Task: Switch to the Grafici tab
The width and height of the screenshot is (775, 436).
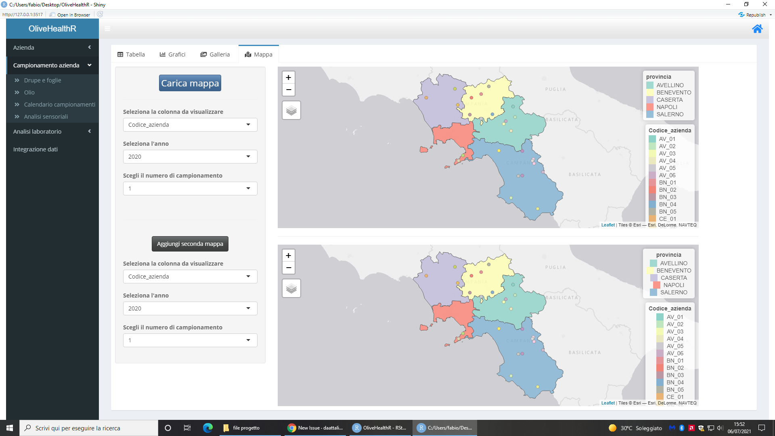Action: [172, 55]
